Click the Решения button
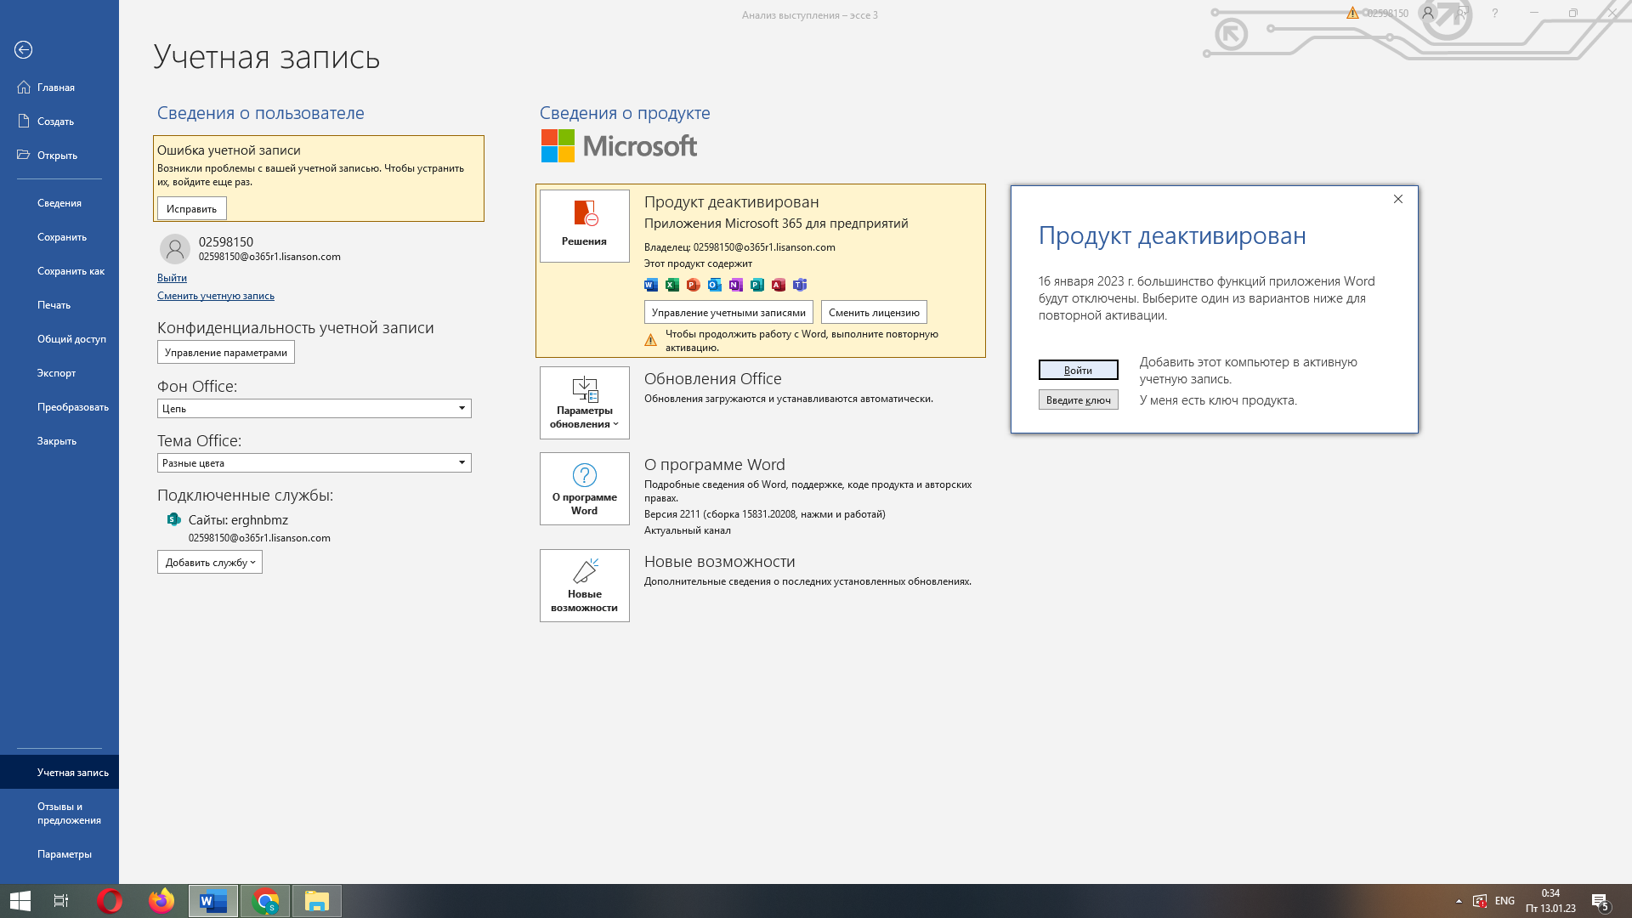This screenshot has width=1632, height=918. tap(585, 226)
